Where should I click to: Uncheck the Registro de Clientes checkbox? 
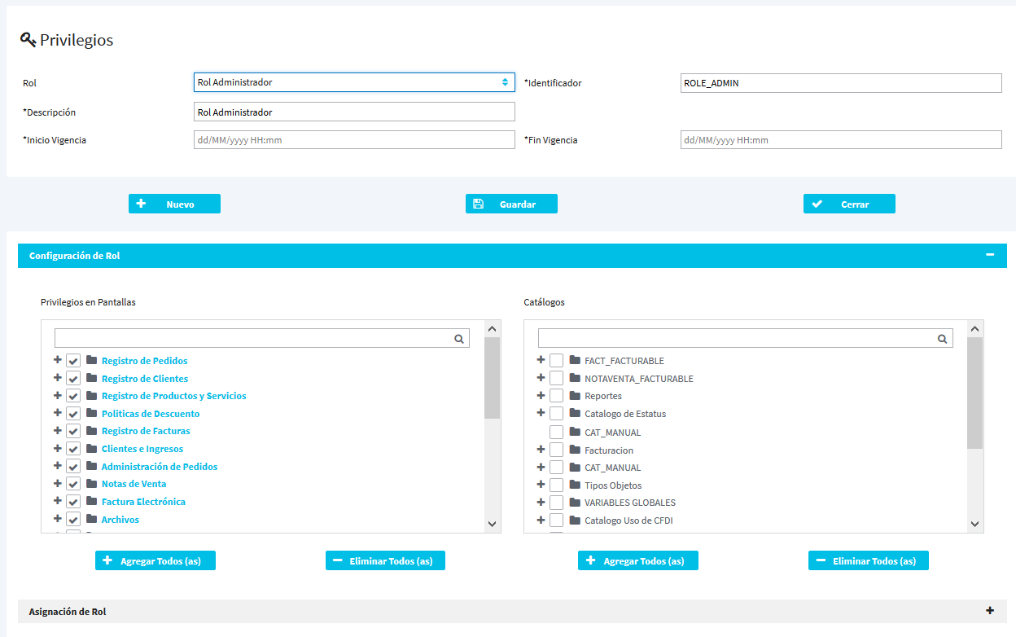(x=73, y=379)
